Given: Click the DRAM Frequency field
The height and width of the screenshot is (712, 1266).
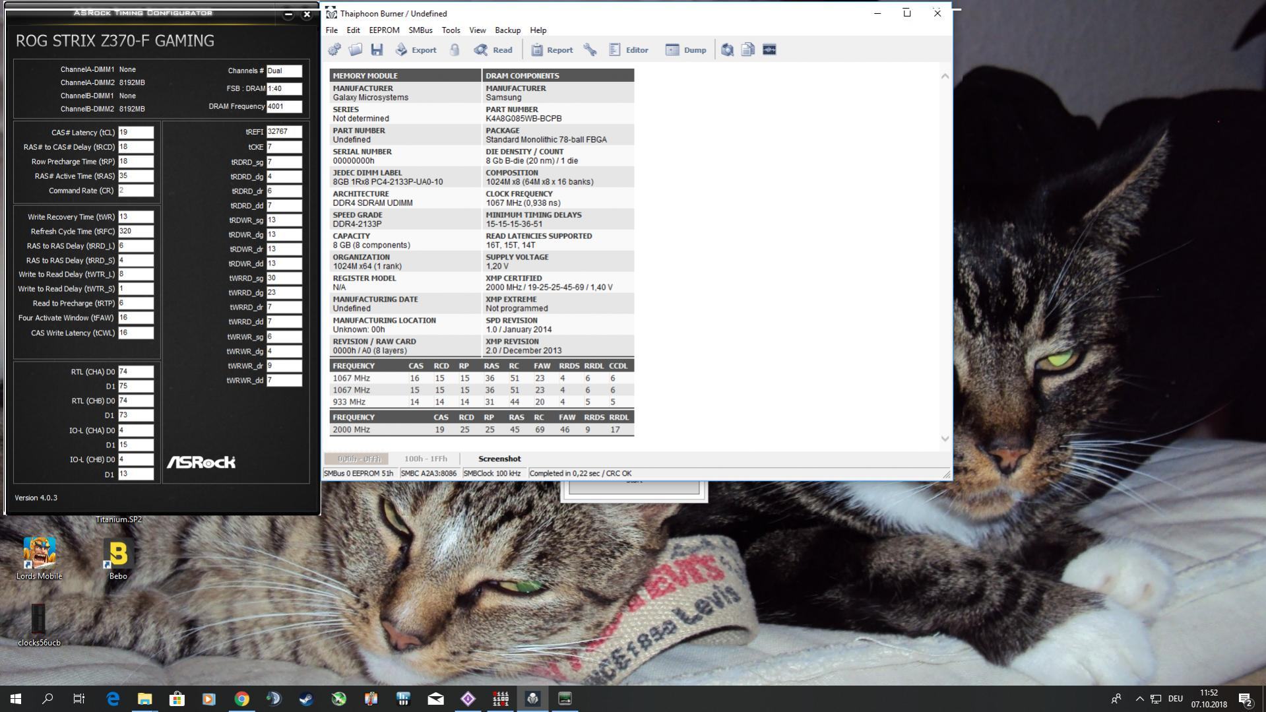Looking at the screenshot, I should tap(284, 106).
